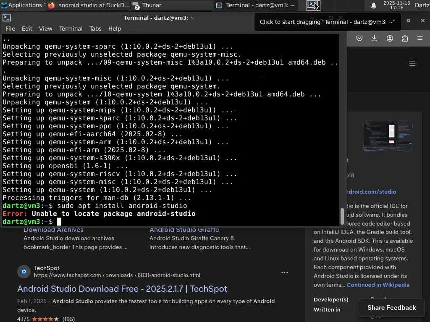
Task: Open the terminal Edit menu
Action: pyautogui.click(x=27, y=29)
